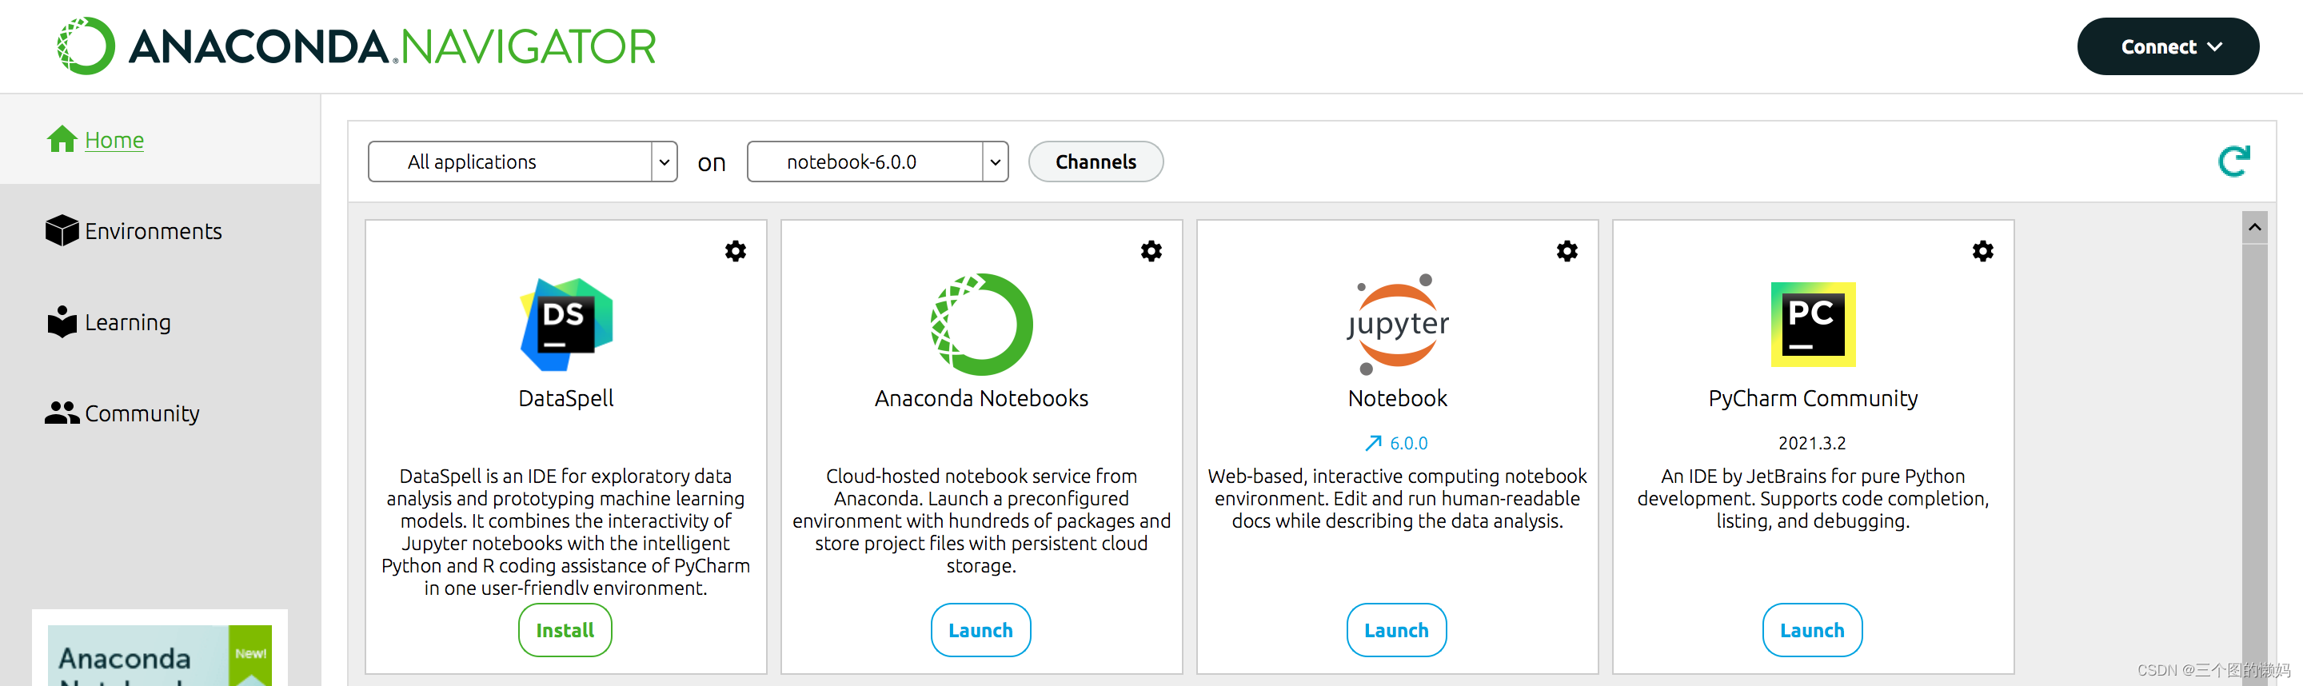The width and height of the screenshot is (2303, 686).
Task: Click the Learning book icon
Action: pos(62,321)
